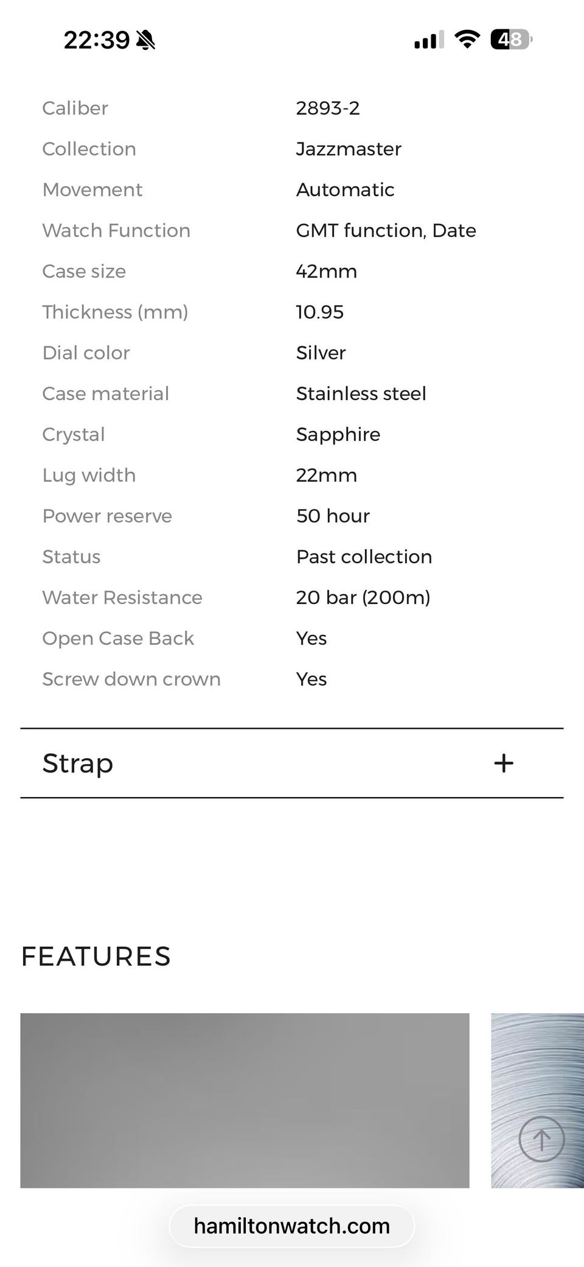
Task: Open the hamiltonwatch.com address bar
Action: pyautogui.click(x=292, y=1226)
